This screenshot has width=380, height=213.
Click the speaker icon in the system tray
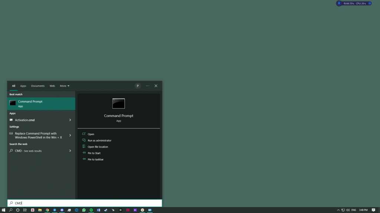click(x=348, y=210)
